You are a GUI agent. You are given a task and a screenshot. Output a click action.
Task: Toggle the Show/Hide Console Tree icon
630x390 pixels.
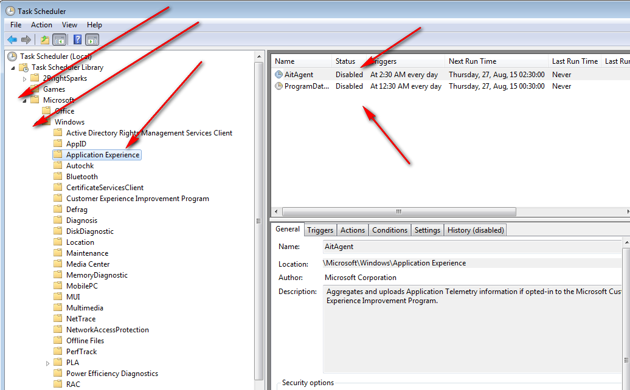click(x=60, y=39)
